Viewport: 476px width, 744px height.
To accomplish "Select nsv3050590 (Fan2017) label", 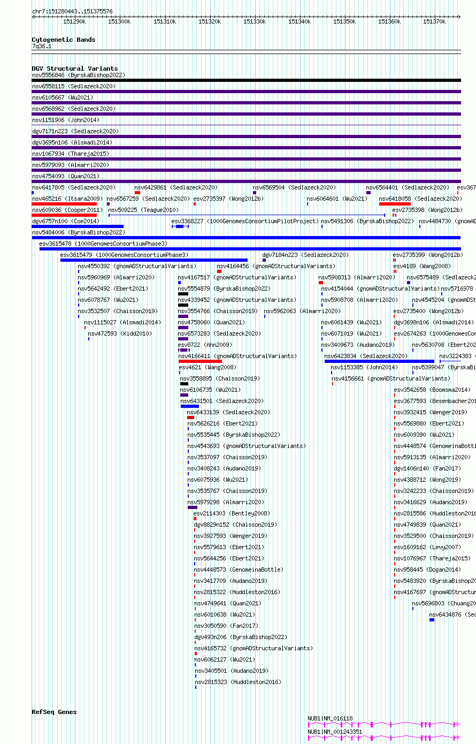I will (x=226, y=626).
